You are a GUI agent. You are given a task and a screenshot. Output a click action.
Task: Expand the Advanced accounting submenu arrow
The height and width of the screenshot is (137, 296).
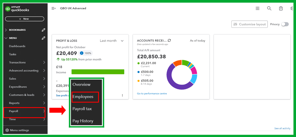(44, 71)
